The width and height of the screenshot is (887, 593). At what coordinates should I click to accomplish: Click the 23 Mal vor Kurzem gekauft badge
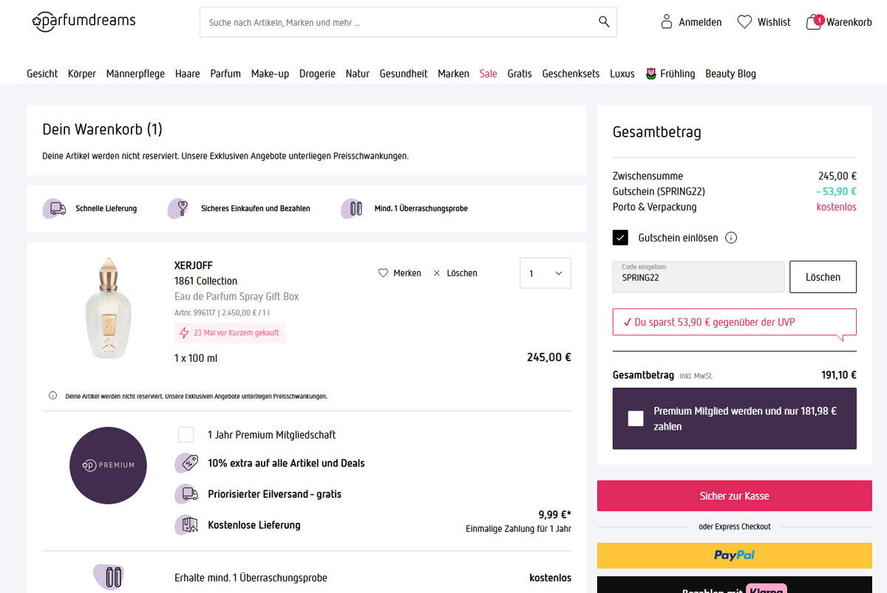click(230, 333)
